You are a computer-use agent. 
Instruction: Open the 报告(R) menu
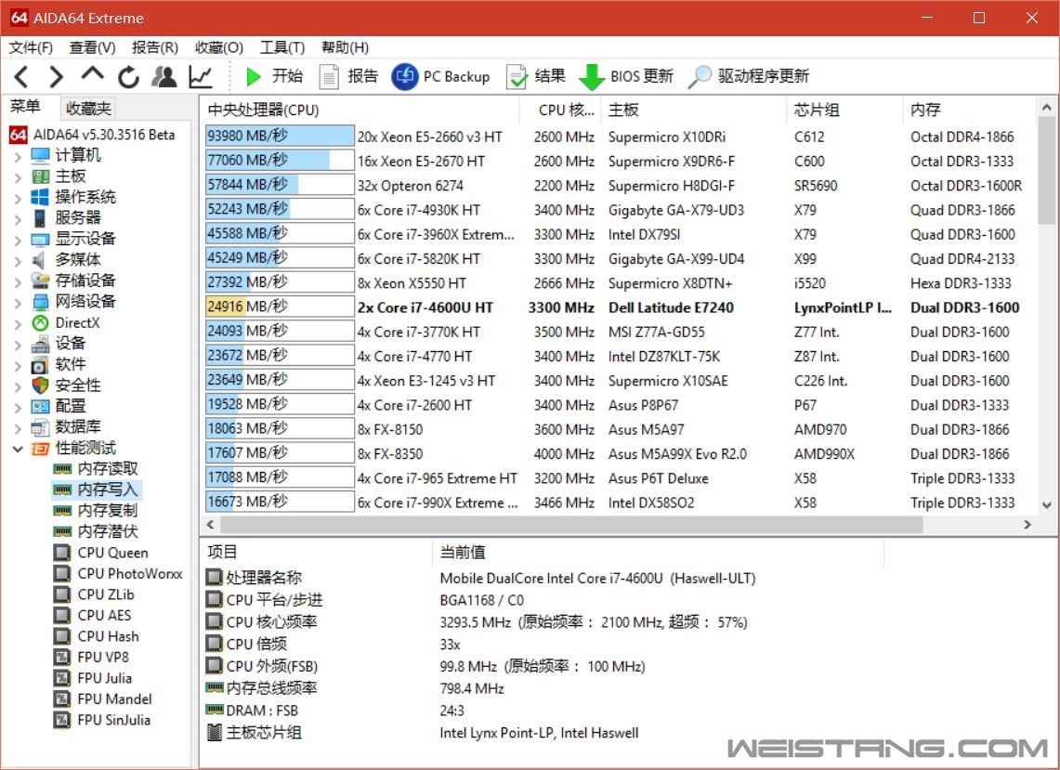coord(155,47)
